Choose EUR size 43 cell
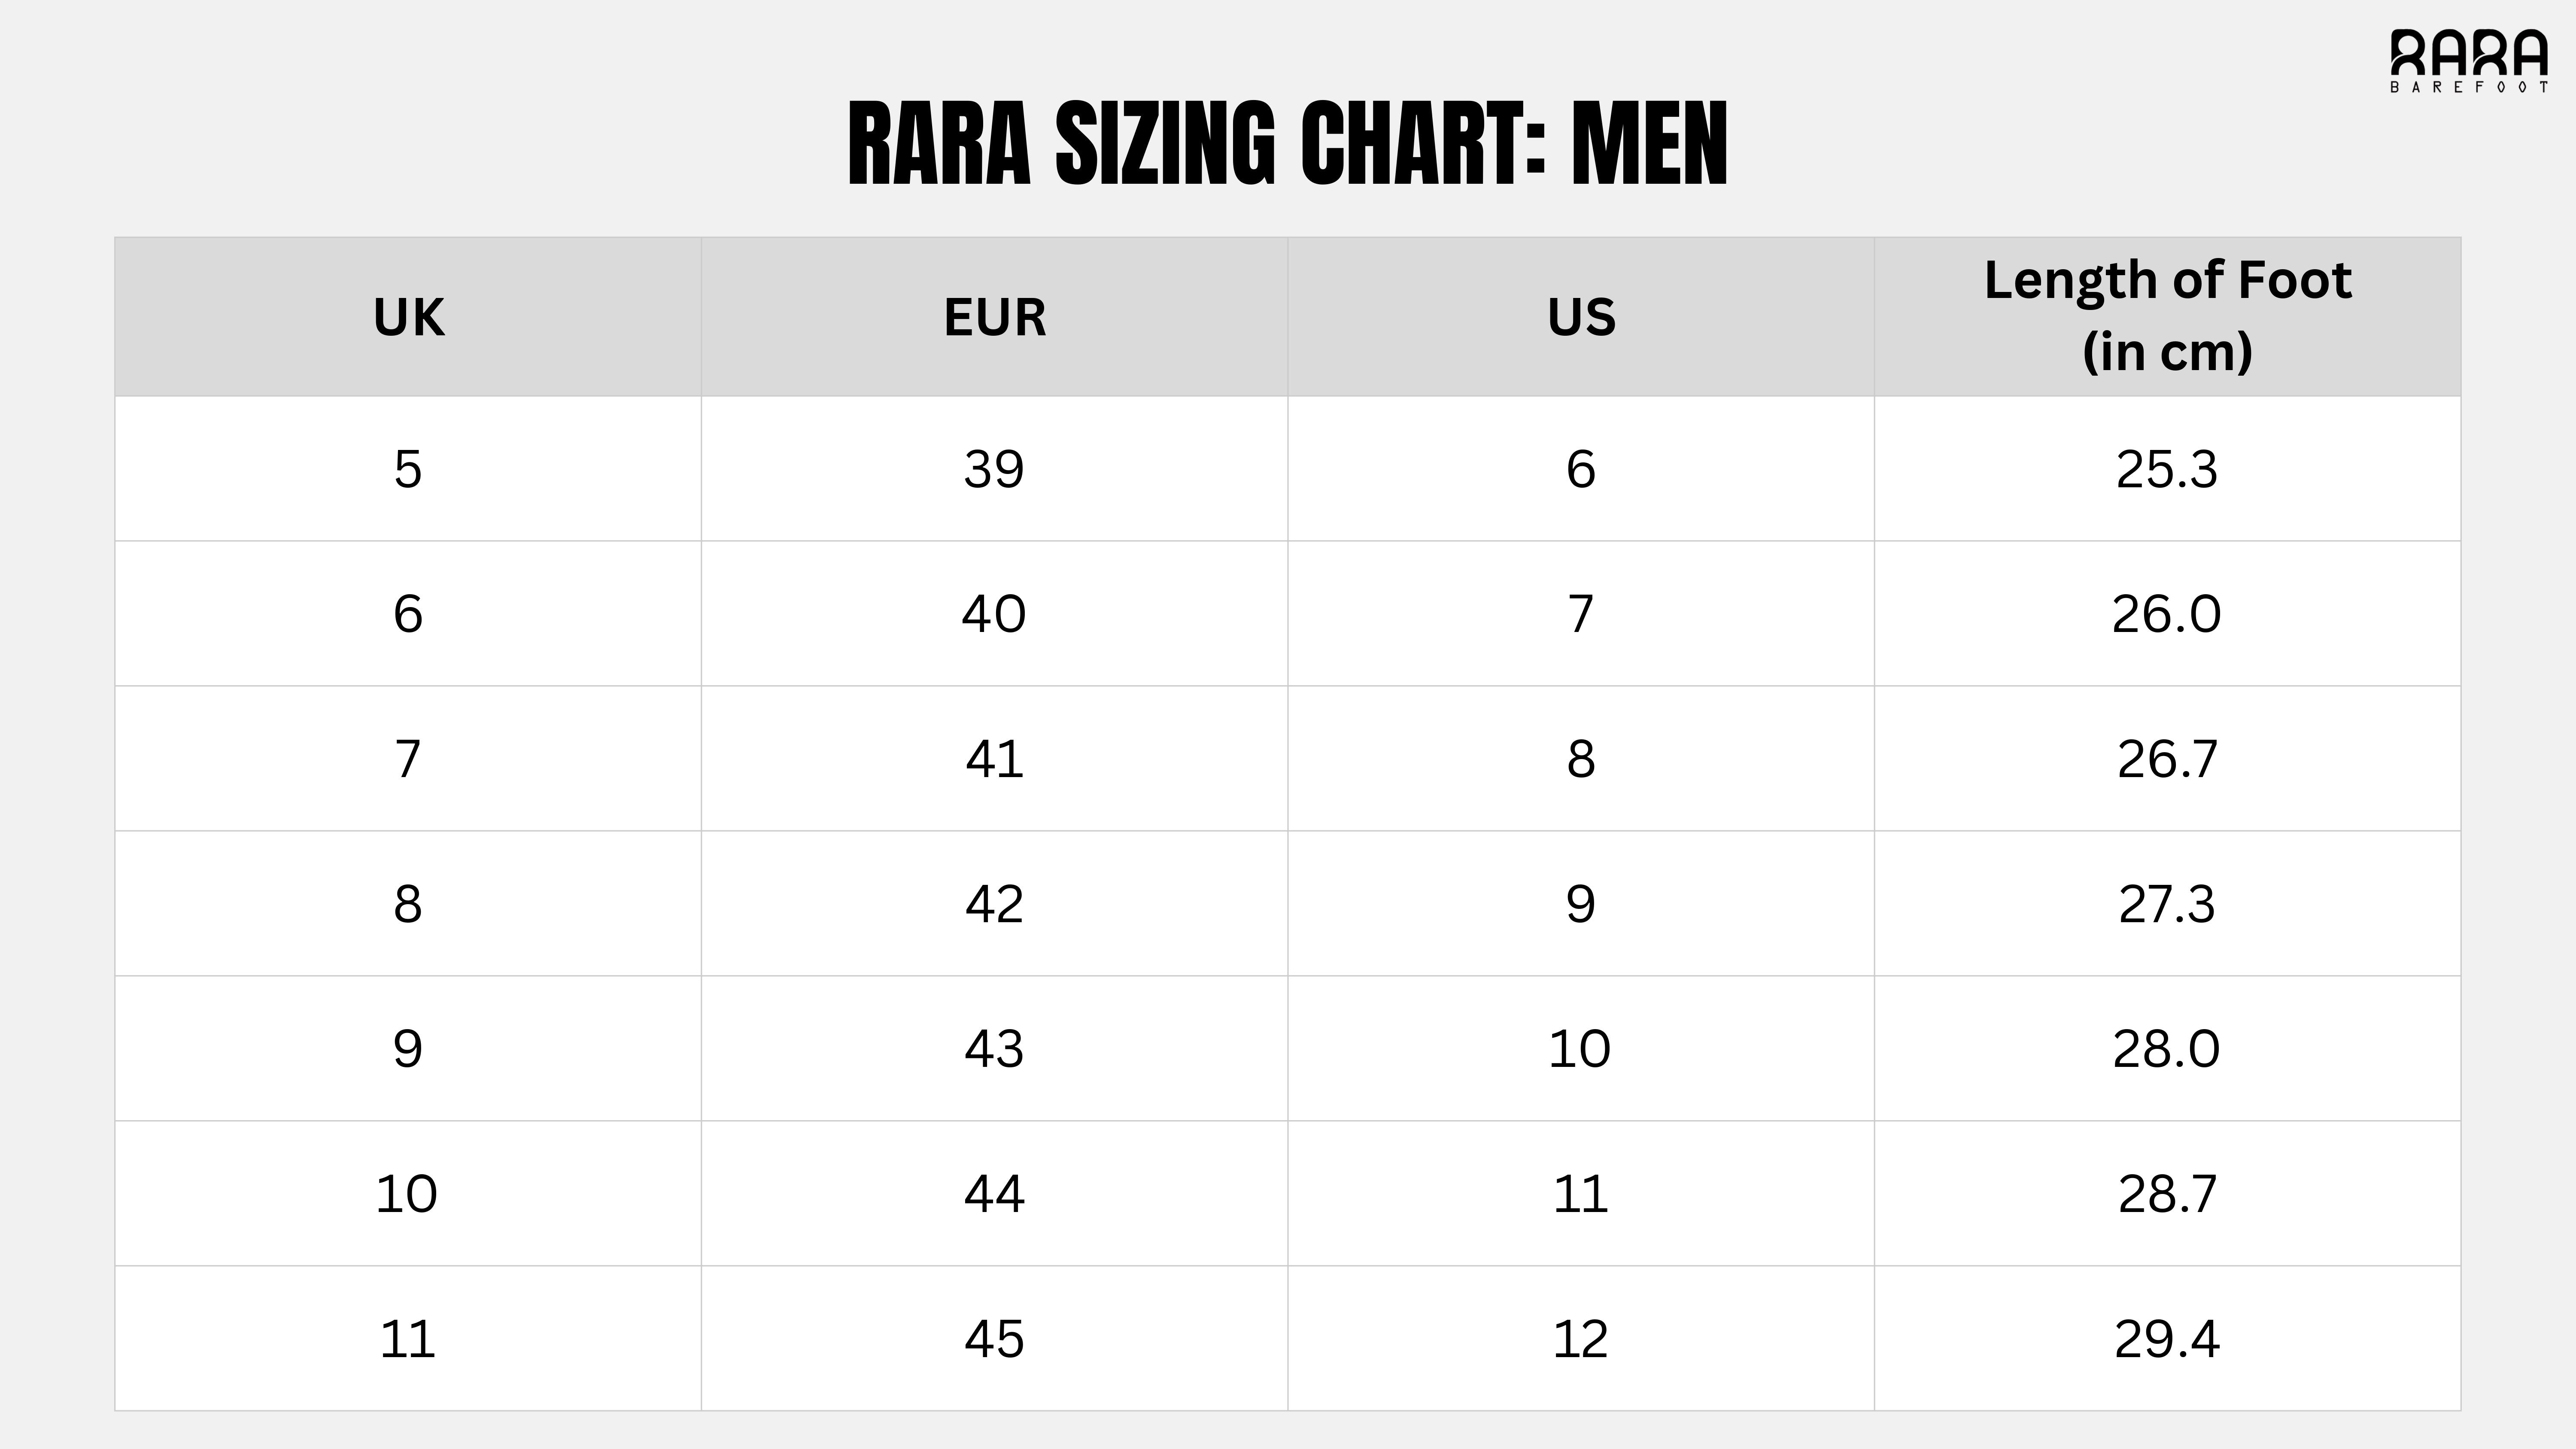Screen dimensions: 2576x1449 tap(994, 1049)
